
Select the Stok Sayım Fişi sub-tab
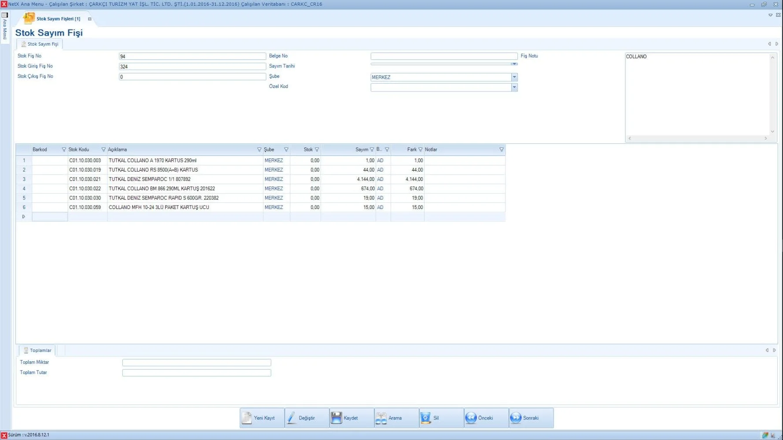click(40, 44)
